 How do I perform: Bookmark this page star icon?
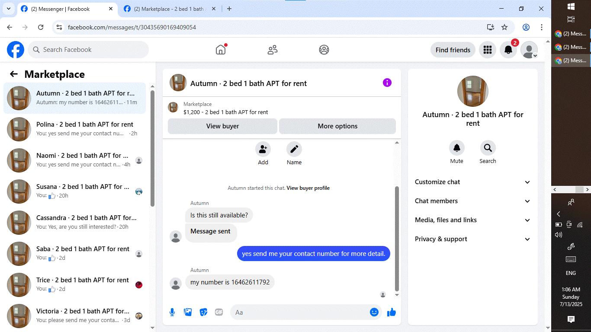[504, 27]
